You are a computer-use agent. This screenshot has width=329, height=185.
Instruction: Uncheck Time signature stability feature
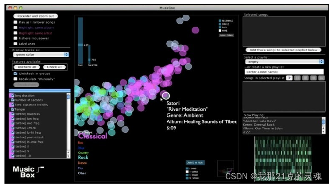point(13,105)
